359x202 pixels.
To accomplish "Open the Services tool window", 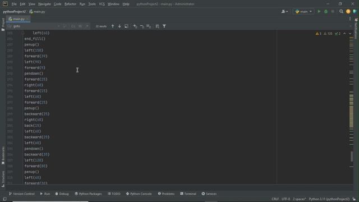I will [209, 194].
